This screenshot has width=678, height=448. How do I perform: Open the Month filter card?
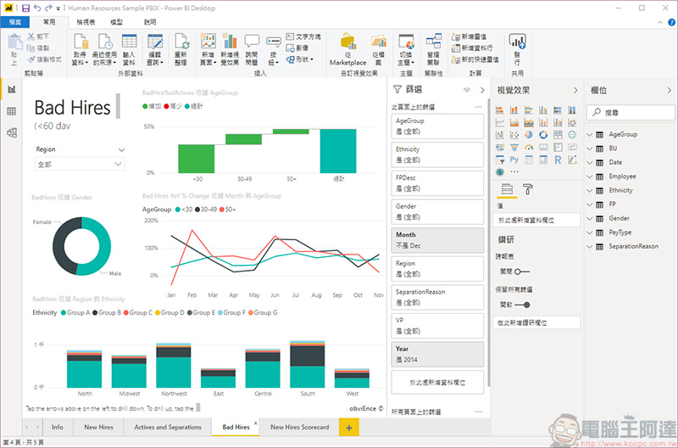coord(437,240)
